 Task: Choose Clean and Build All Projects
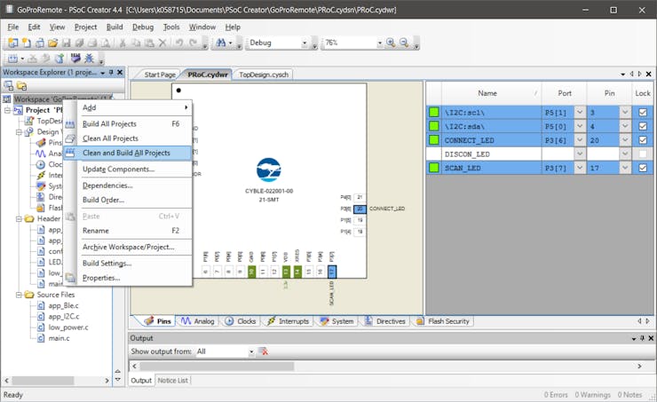coord(126,153)
